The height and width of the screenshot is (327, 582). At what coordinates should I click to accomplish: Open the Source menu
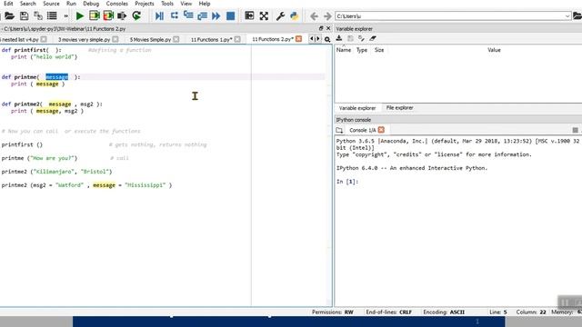click(x=51, y=4)
